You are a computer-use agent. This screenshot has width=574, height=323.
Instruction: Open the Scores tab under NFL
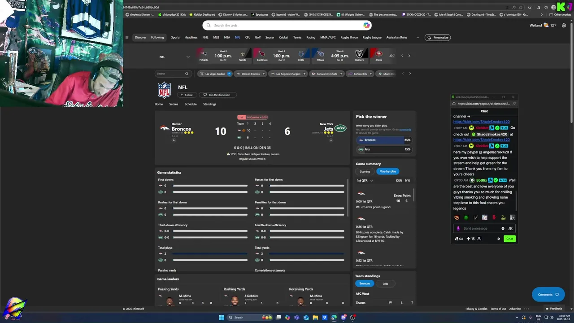[x=174, y=104]
